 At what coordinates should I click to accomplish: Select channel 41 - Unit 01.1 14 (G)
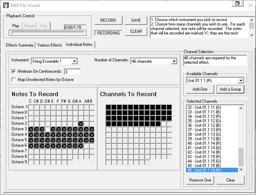pos(212,148)
